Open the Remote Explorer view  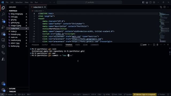point(3,40)
